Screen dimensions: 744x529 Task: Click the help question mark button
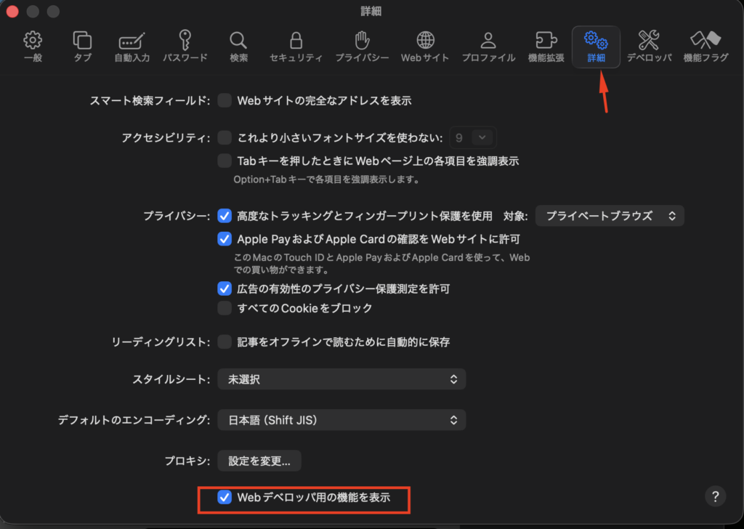[715, 496]
